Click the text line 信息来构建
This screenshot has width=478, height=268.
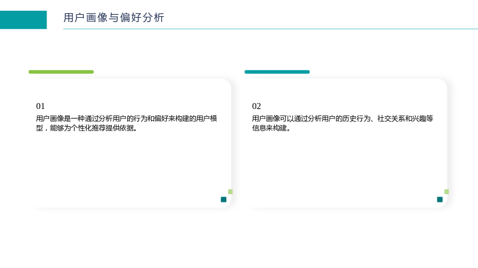[x=271, y=128]
